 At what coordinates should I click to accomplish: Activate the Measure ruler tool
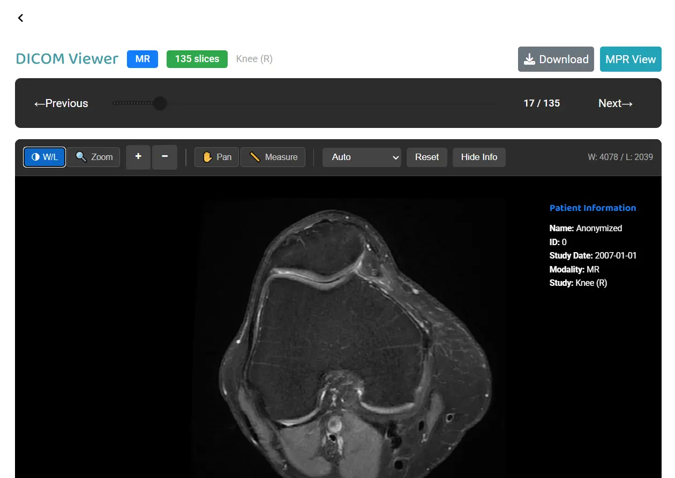click(x=273, y=157)
